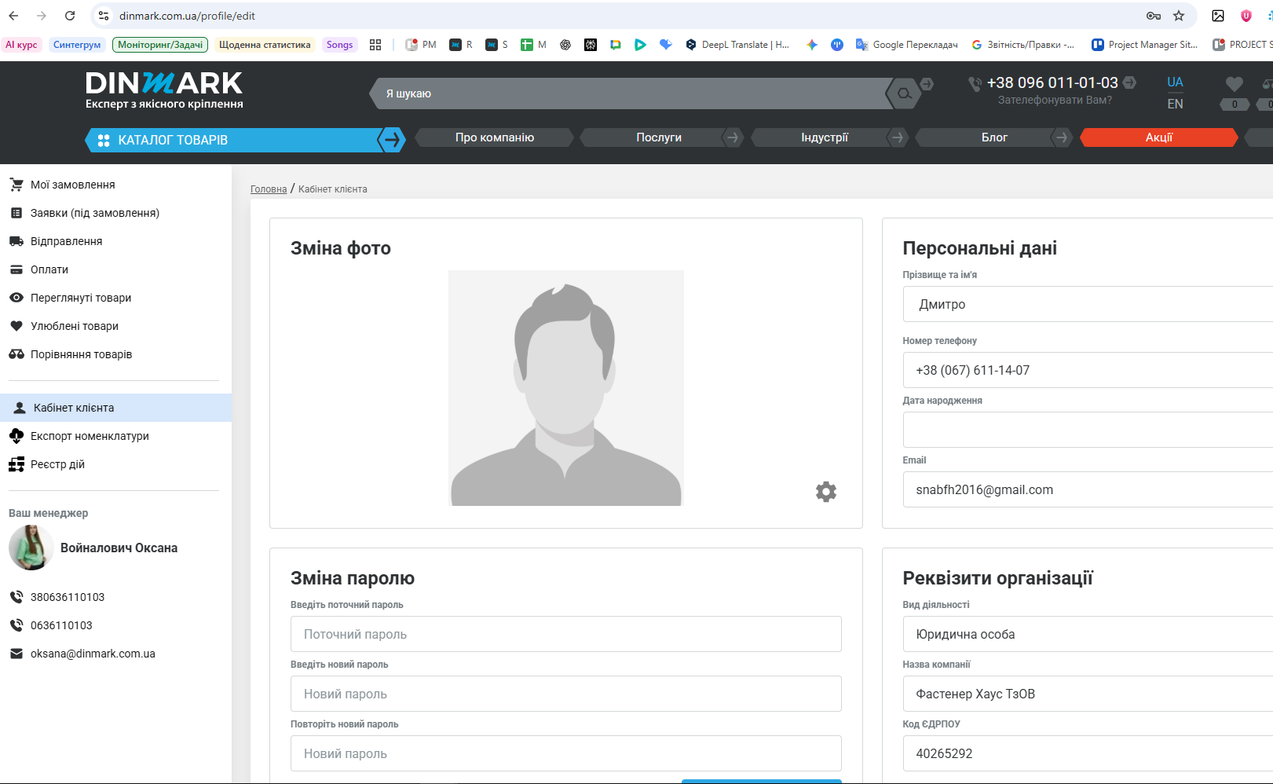
Task: Open the Блог menu item
Action: pyautogui.click(x=994, y=137)
